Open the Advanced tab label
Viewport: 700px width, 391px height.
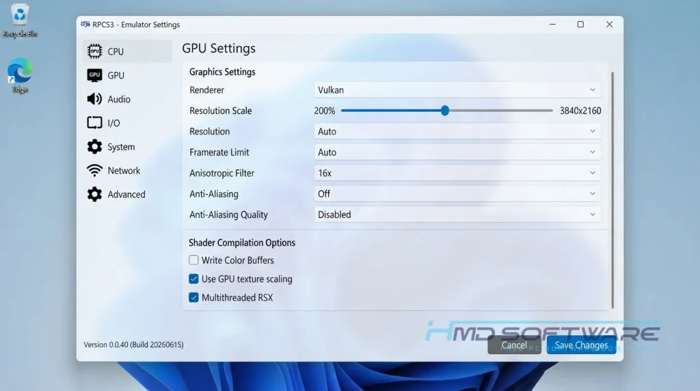click(x=126, y=194)
